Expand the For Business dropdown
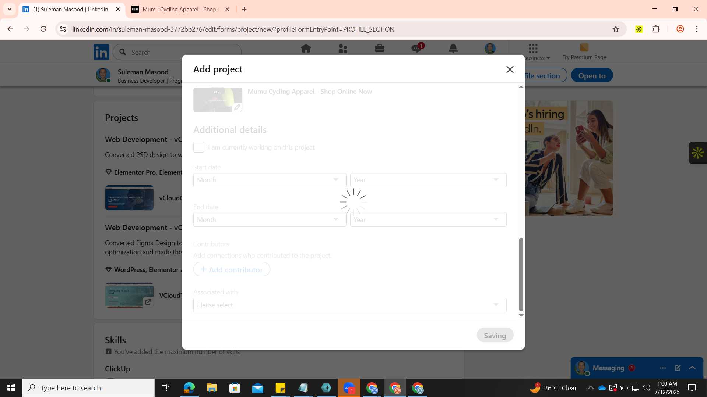Screen dimensions: 707x397 (x=537, y=58)
